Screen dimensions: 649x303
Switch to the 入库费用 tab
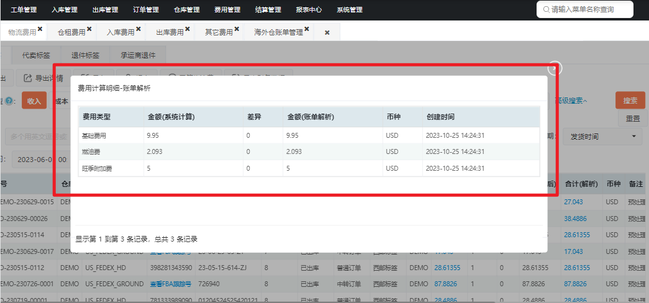pyautogui.click(x=121, y=32)
